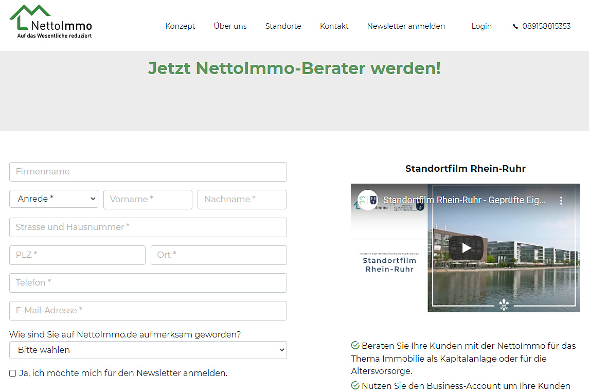Viewport: 589px width, 392px height.
Task: Focus the Firmenname input field
Action: (148, 172)
